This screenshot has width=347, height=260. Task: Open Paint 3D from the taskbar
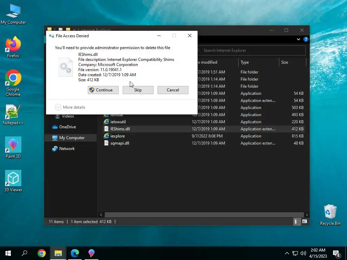pos(91,253)
